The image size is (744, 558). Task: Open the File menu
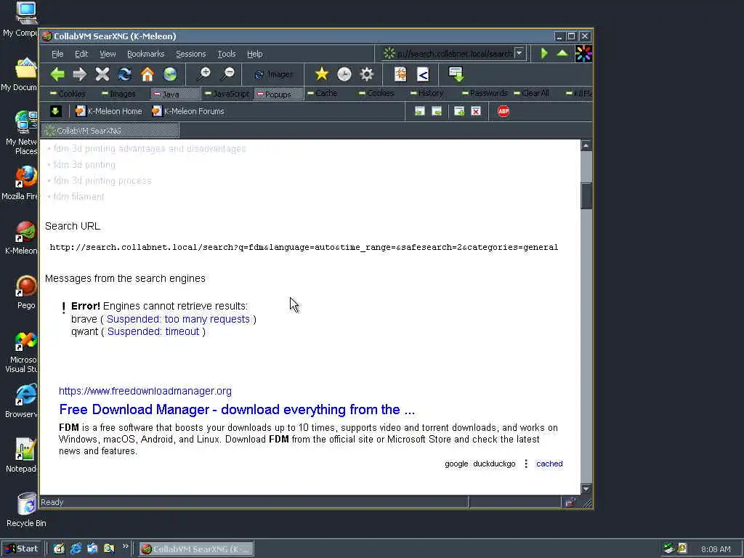tap(57, 54)
